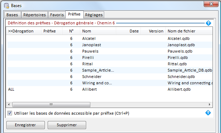Sort by the >>Dérogation column header

coord(24,31)
